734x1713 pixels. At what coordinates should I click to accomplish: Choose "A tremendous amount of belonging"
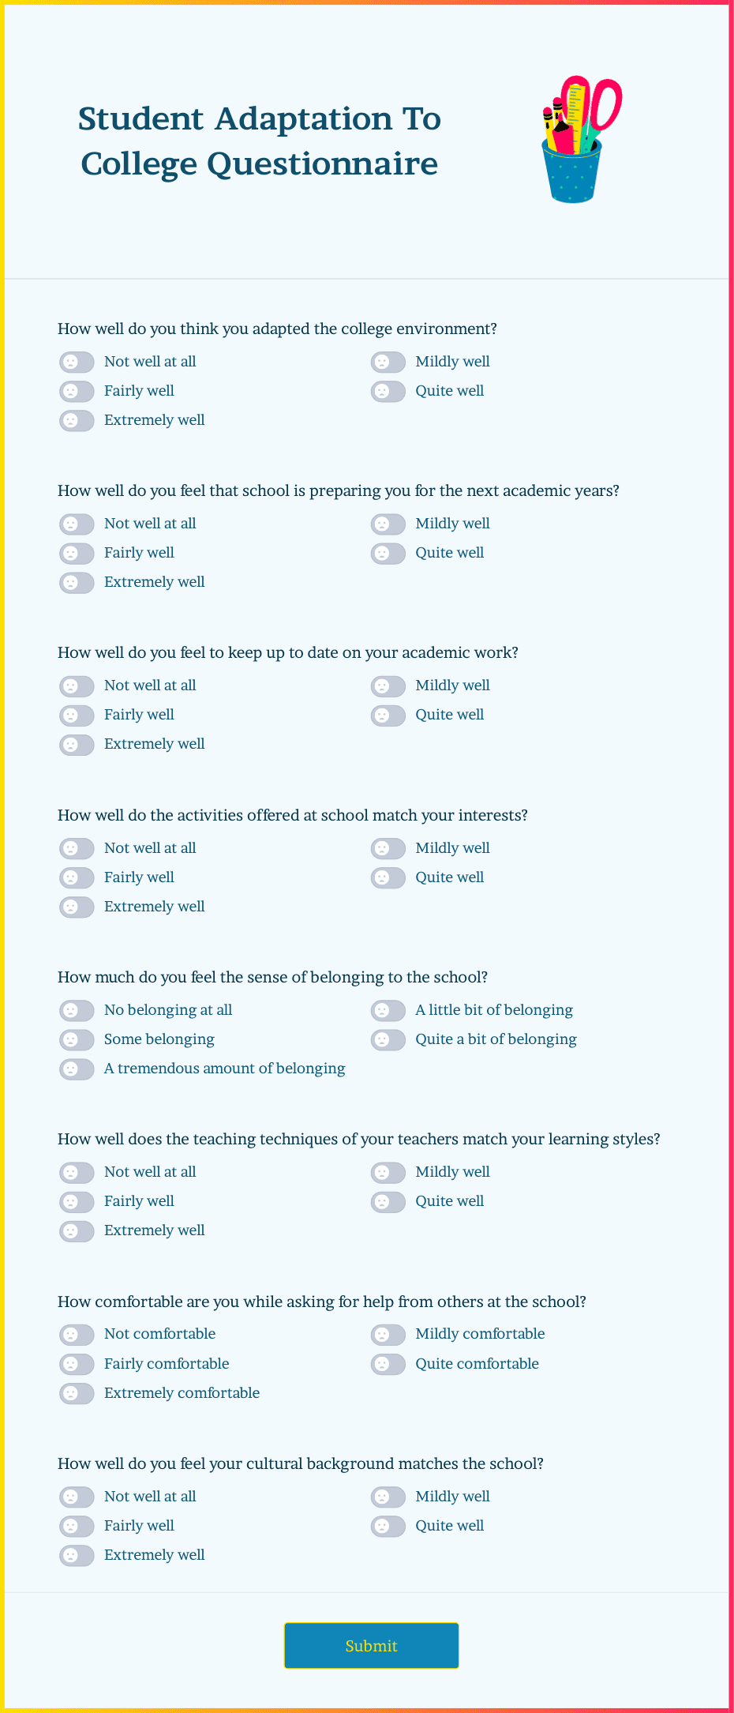coord(77,1069)
